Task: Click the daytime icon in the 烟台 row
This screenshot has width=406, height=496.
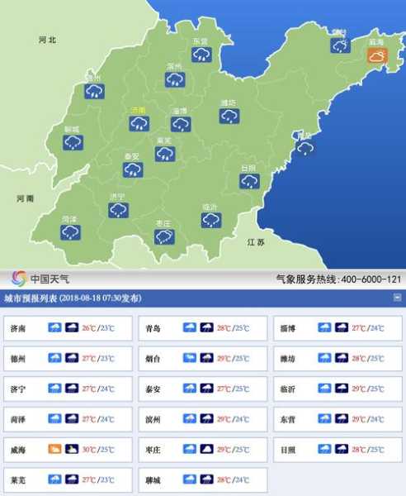Action: (190, 358)
